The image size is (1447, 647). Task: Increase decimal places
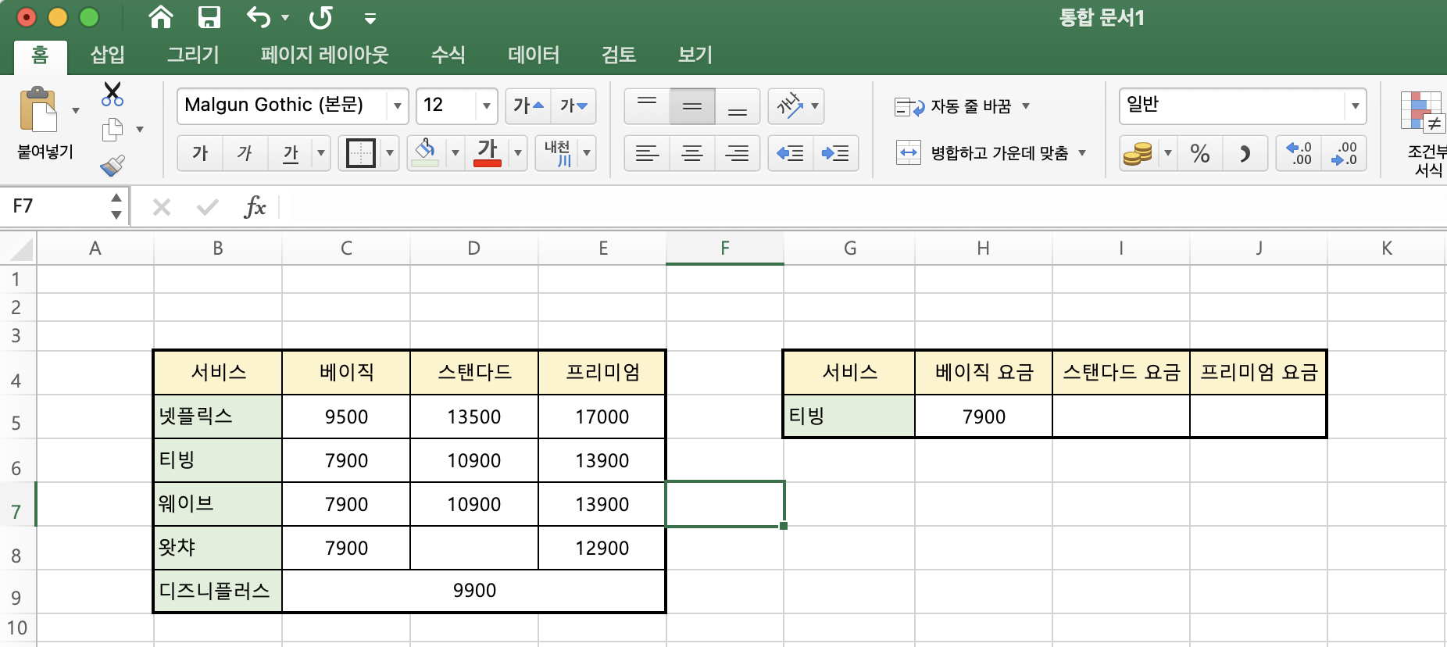coord(1299,153)
